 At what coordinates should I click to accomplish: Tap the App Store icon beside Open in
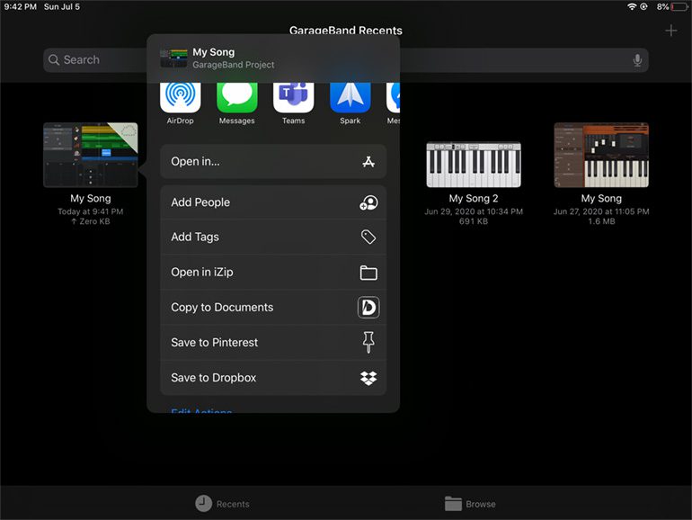[x=368, y=162]
